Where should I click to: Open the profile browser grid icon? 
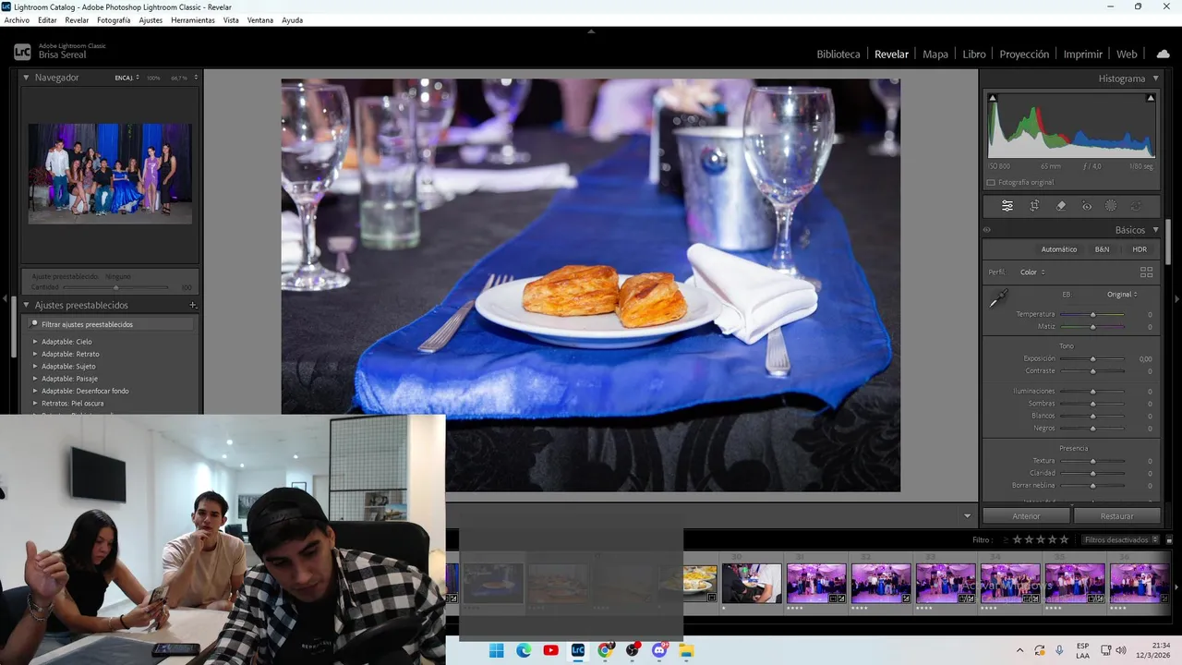(x=1146, y=272)
